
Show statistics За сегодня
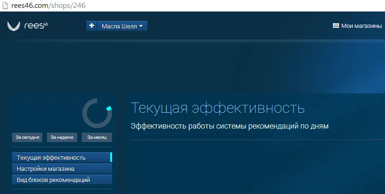[27, 137]
